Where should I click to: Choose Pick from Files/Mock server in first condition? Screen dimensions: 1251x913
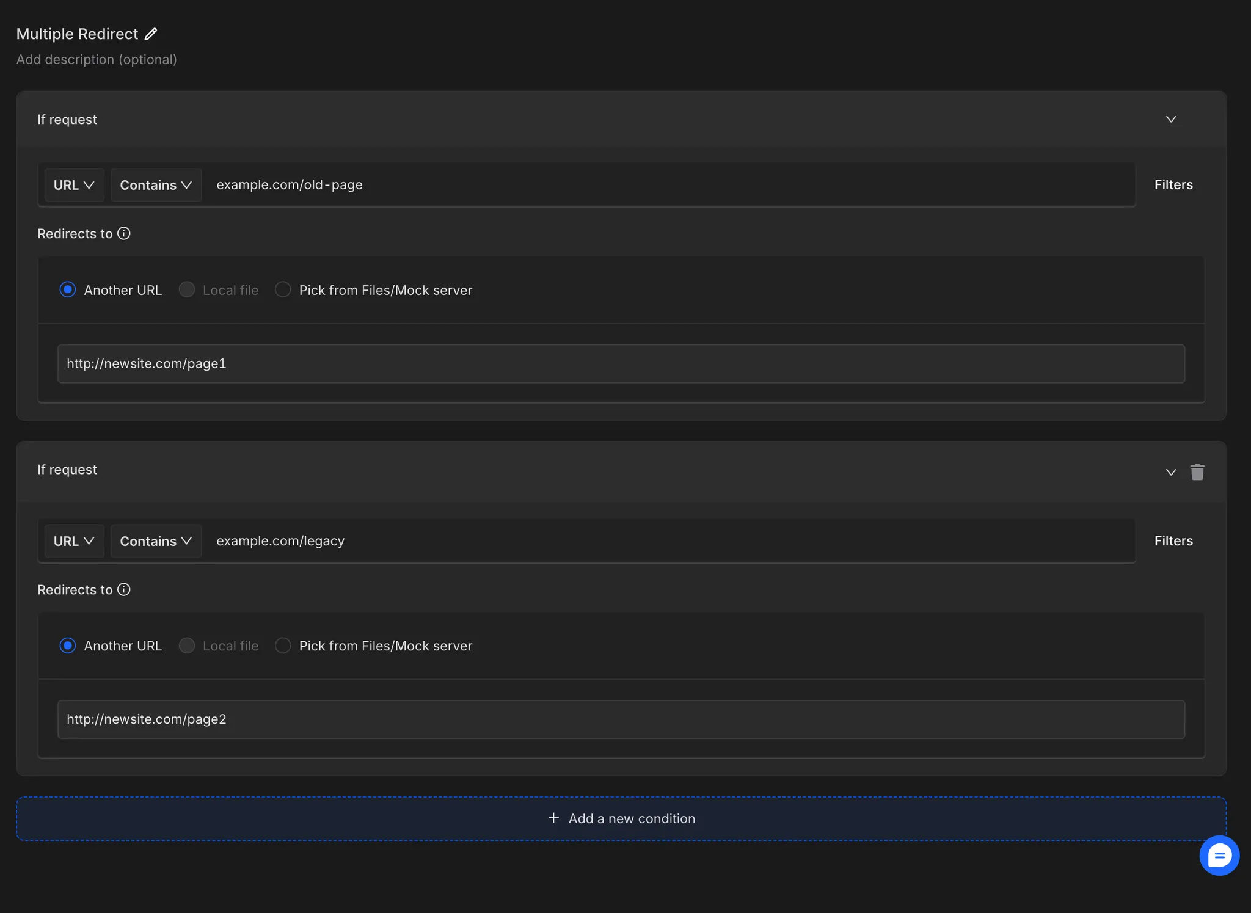tap(283, 289)
